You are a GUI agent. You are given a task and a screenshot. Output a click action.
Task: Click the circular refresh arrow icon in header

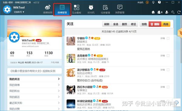click(x=179, y=12)
